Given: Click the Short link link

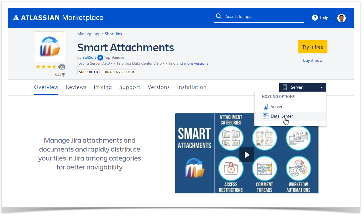Looking at the screenshot, I should click(114, 34).
